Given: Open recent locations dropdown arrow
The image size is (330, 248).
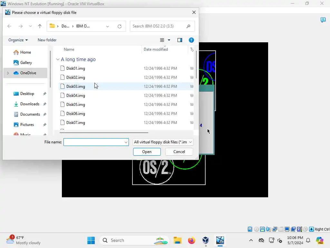Looking at the screenshot, I should click(30, 26).
